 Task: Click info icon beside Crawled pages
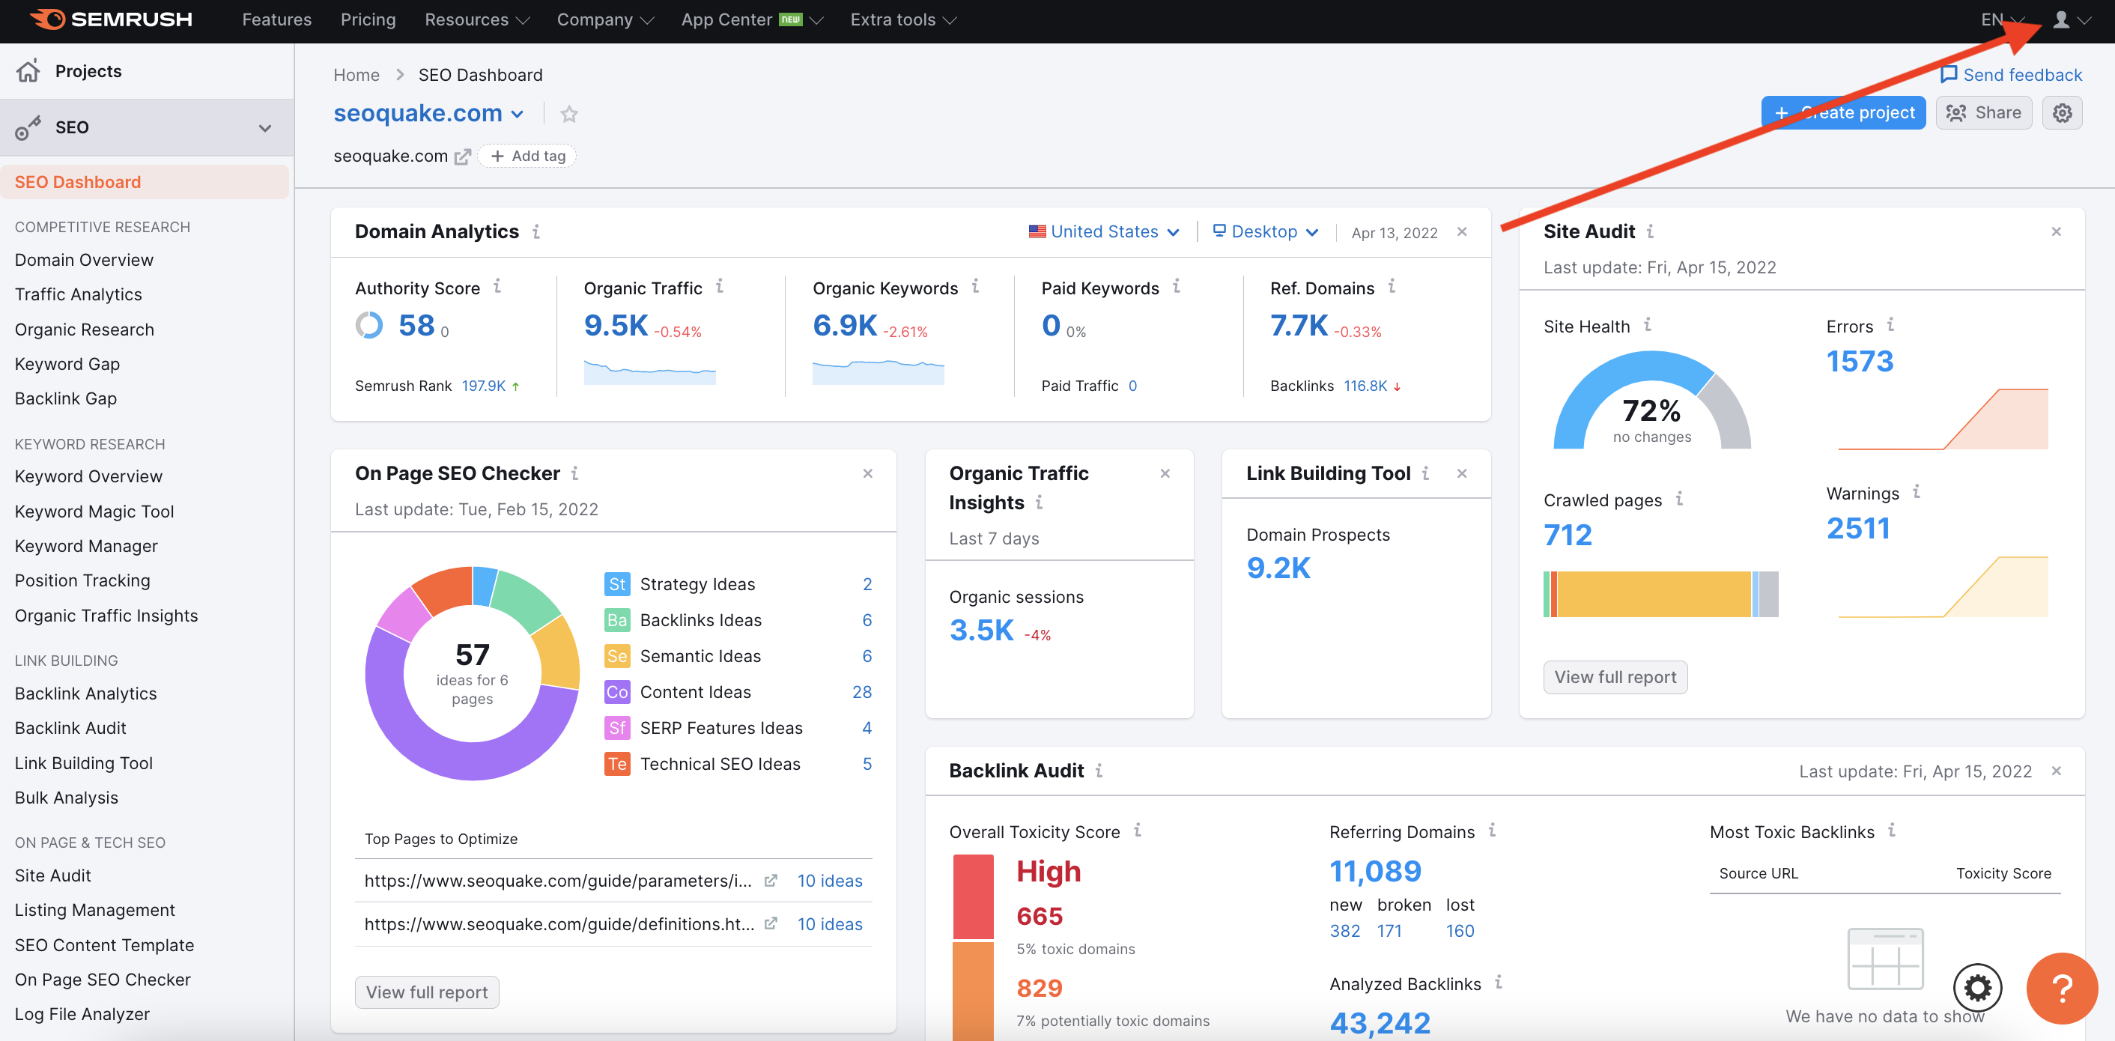pos(1679,498)
